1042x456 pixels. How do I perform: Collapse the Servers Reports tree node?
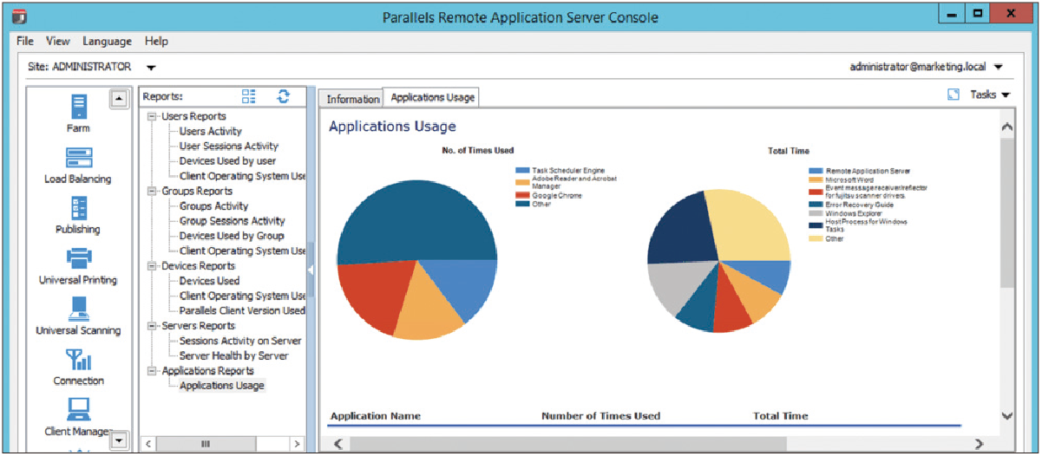[x=153, y=326]
